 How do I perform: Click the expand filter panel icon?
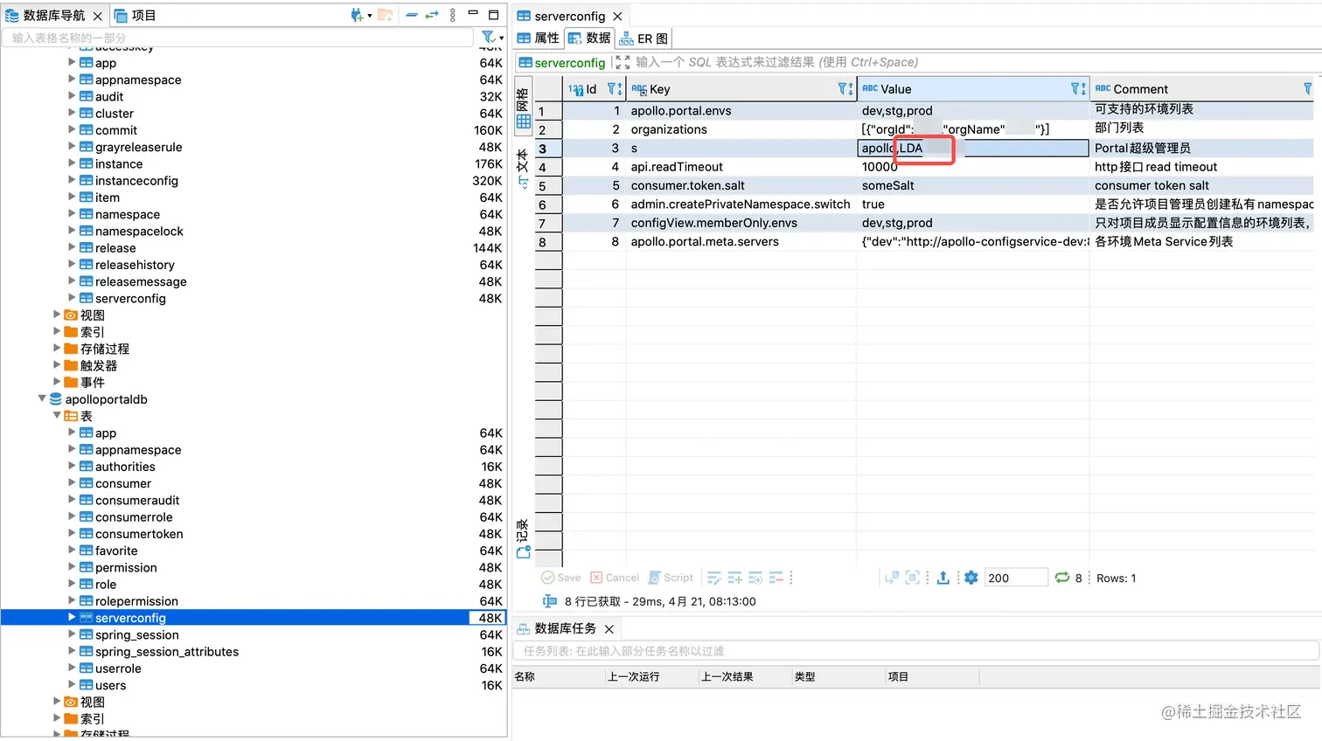coord(623,62)
